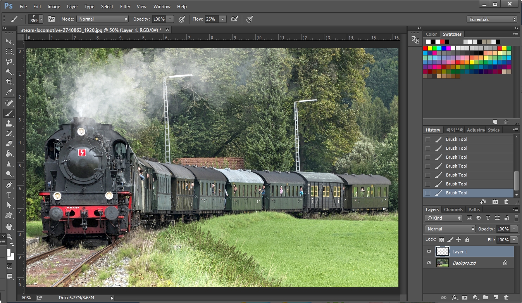Select the Eraser tool
Viewport: 522px width, 303px height.
[9, 144]
